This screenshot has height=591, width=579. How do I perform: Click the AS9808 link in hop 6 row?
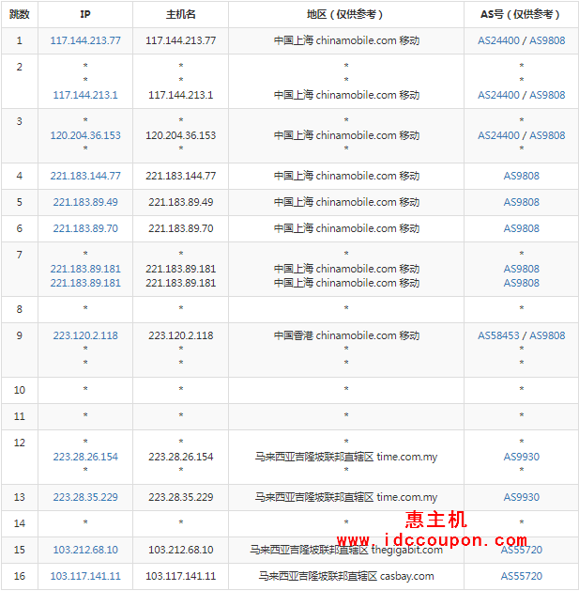coord(522,228)
